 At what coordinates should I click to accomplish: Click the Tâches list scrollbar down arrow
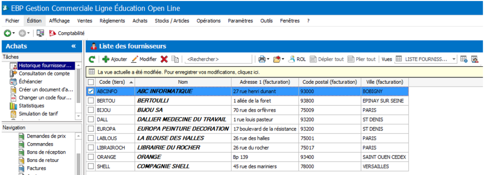(x=79, y=116)
